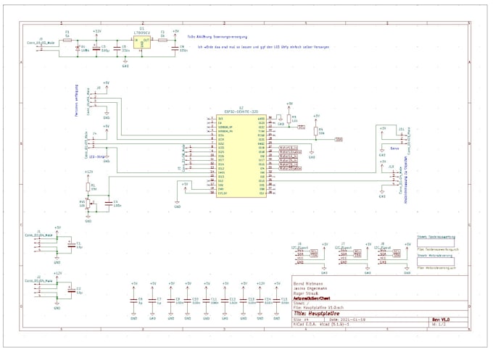This screenshot has width=493, height=352.
Task: Click 'ToDo' note about Spannungsversorgung
Action: click(x=217, y=37)
